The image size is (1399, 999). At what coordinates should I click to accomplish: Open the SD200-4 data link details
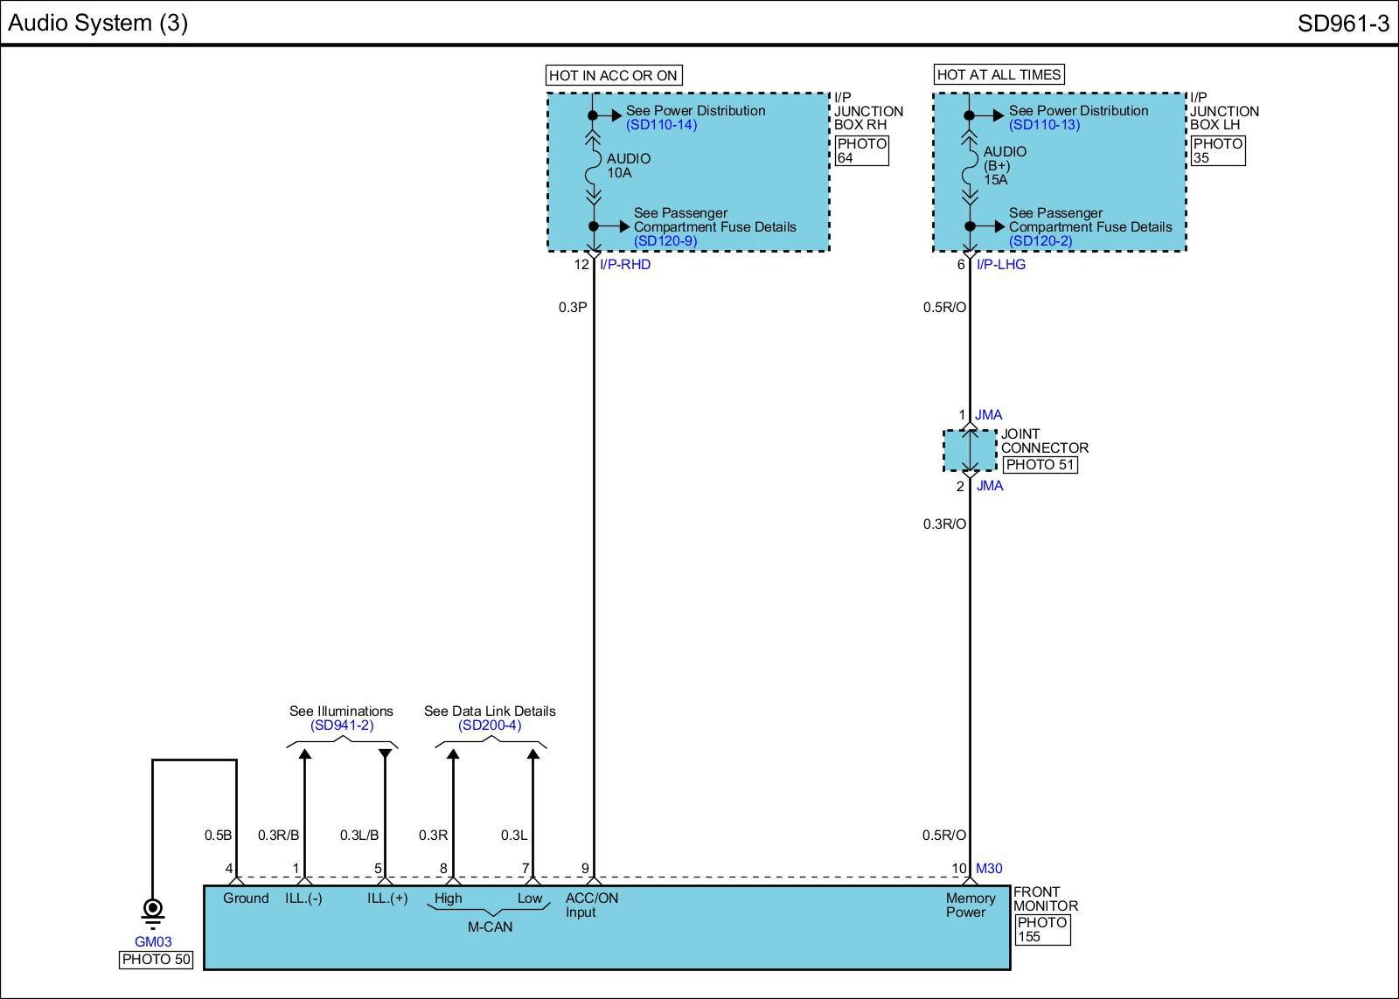tap(489, 725)
